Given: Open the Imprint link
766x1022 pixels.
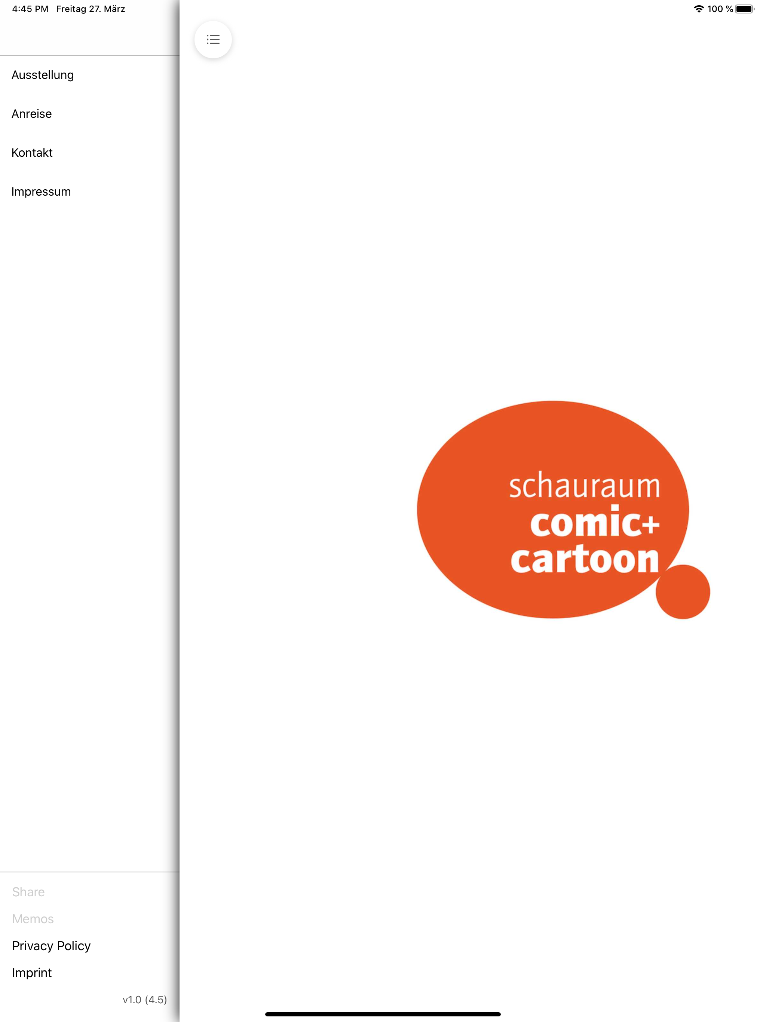Looking at the screenshot, I should pos(32,973).
